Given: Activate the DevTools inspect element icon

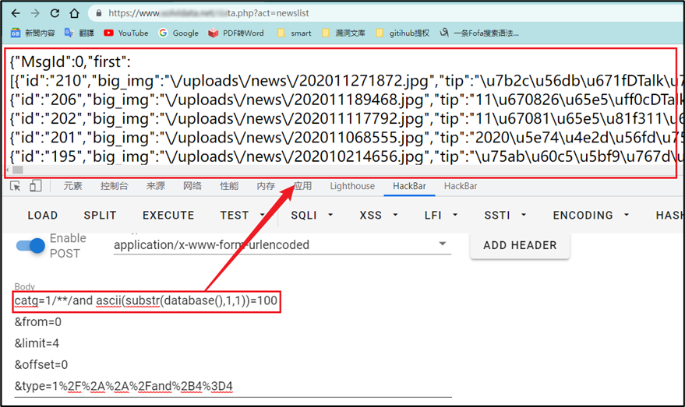Looking at the screenshot, I should click(x=16, y=186).
